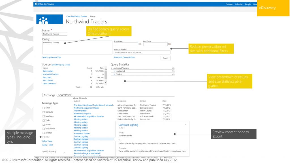Expand the Northwind statistics row

tap(114, 71)
